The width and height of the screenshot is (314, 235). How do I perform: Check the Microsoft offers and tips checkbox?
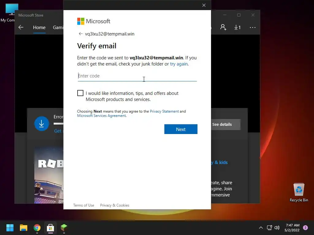point(80,93)
